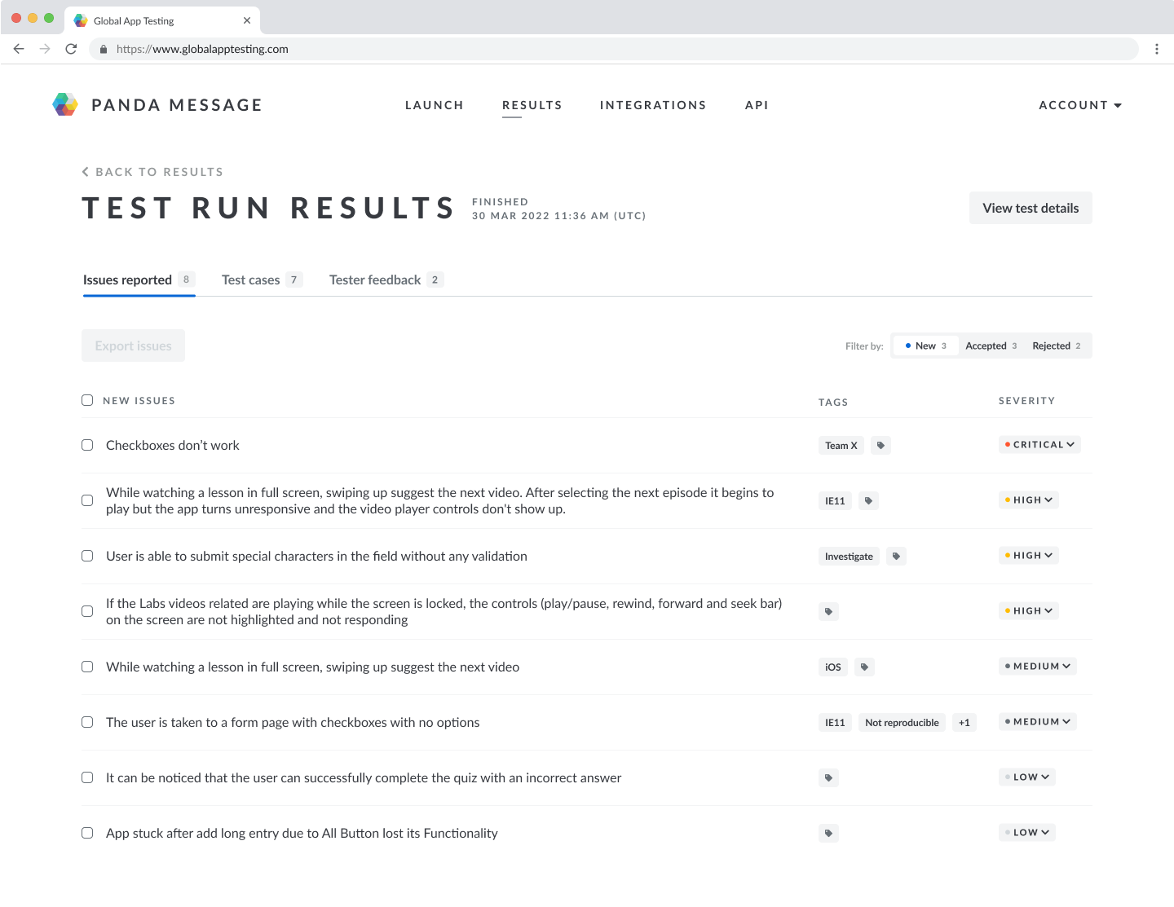Go to the Results navigation item
Image resolution: width=1174 pixels, height=907 pixels.
pos(532,105)
